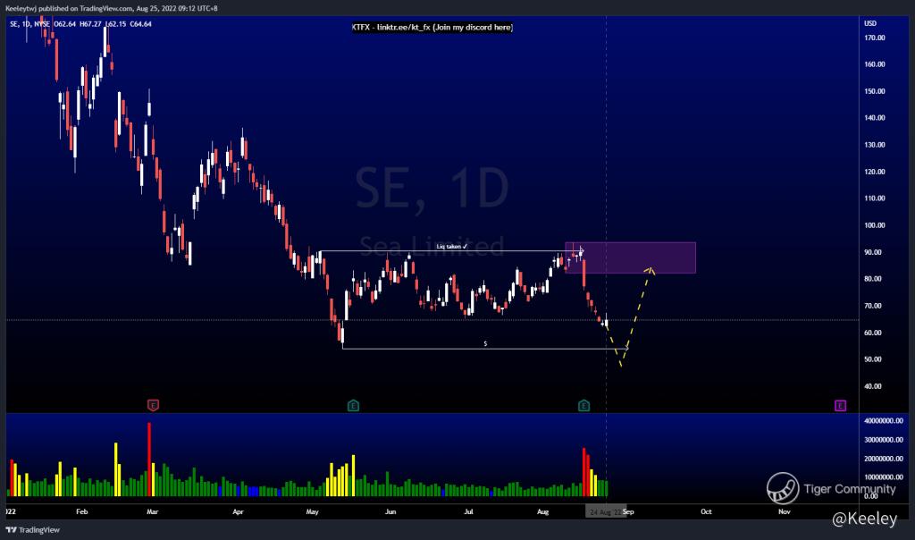This screenshot has height=540, width=915.
Task: Click the 120.00 price axis label
Action: tap(875, 173)
